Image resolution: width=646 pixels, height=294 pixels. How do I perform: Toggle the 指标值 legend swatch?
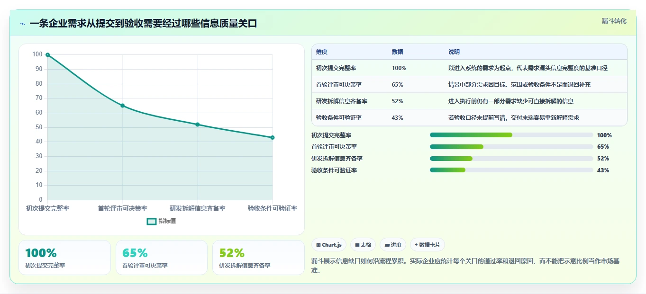coord(152,221)
